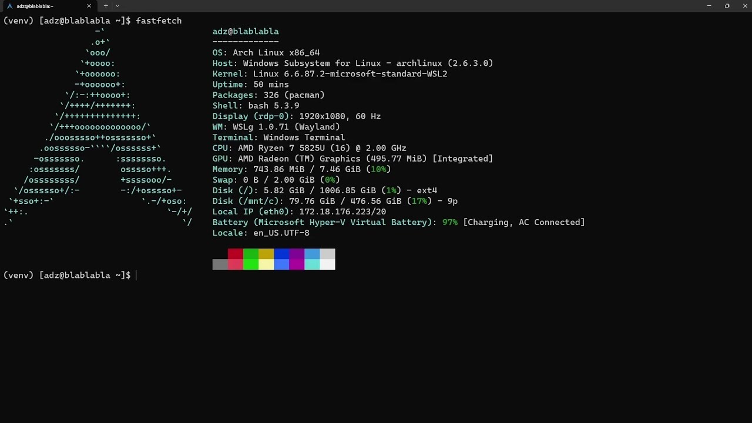Screen dimensions: 752x423
Task: Restore down the Windows Terminal window
Action: [727, 6]
